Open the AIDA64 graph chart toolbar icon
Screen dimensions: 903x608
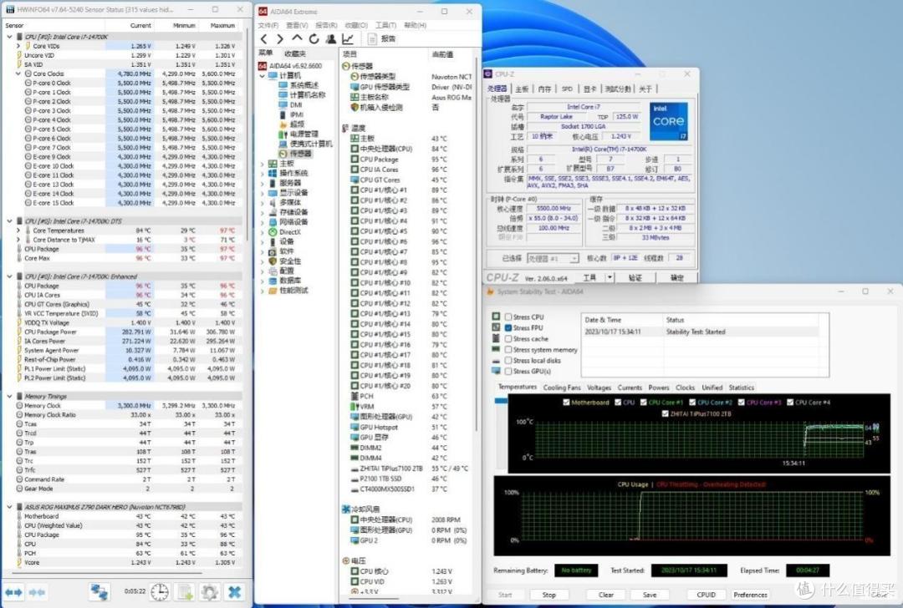pos(348,38)
